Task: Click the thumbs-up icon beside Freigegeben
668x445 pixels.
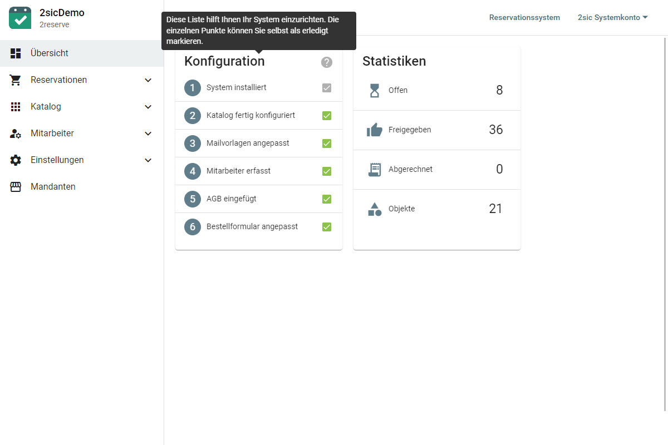Action: coord(375,130)
